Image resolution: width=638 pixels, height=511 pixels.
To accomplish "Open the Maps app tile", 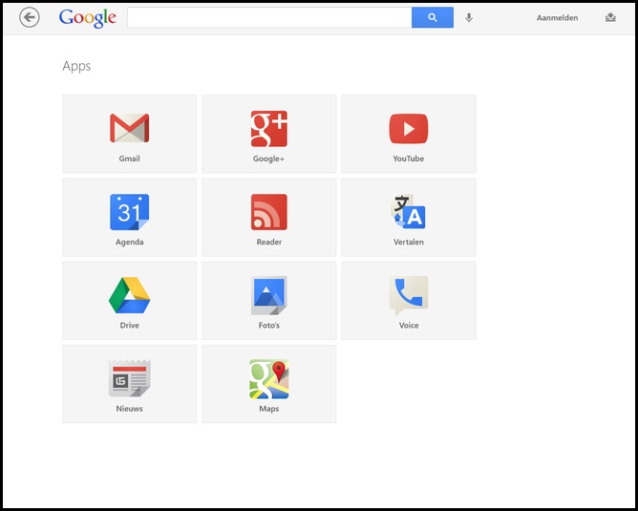I will [x=269, y=384].
